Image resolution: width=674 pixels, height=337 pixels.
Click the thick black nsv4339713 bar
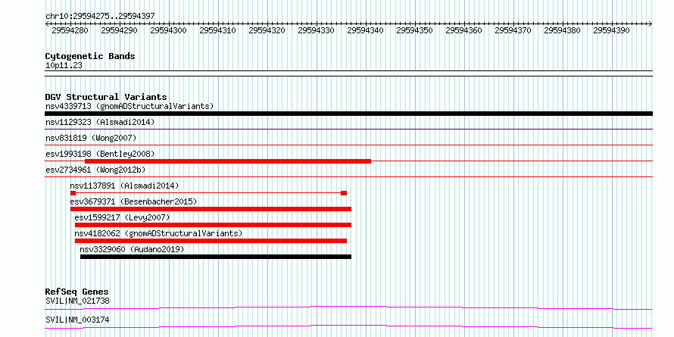click(348, 114)
